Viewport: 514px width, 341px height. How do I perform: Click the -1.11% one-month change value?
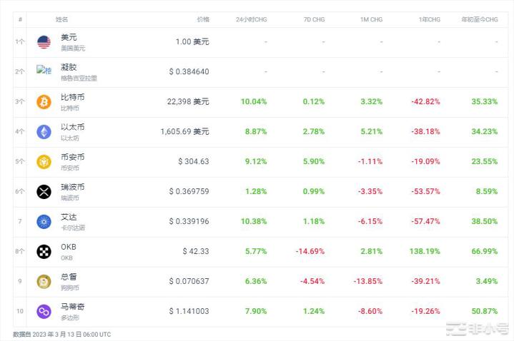(370, 162)
